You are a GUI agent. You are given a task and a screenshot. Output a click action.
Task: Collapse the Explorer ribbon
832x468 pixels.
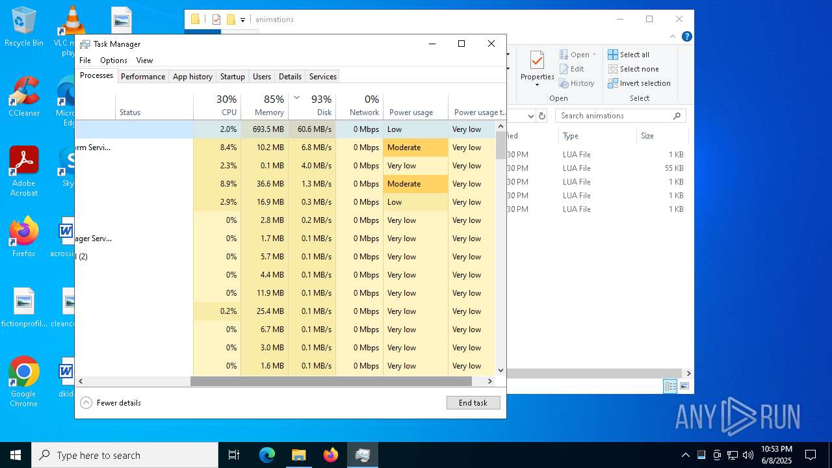click(673, 36)
